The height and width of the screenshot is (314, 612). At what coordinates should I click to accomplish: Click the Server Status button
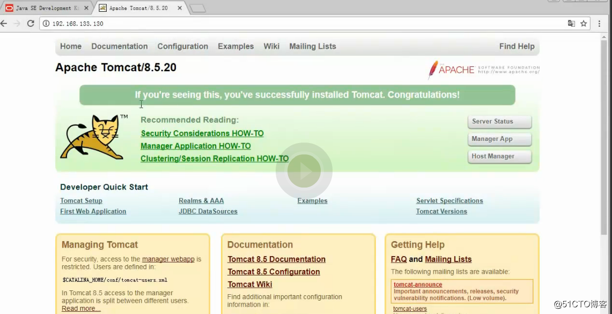click(499, 122)
